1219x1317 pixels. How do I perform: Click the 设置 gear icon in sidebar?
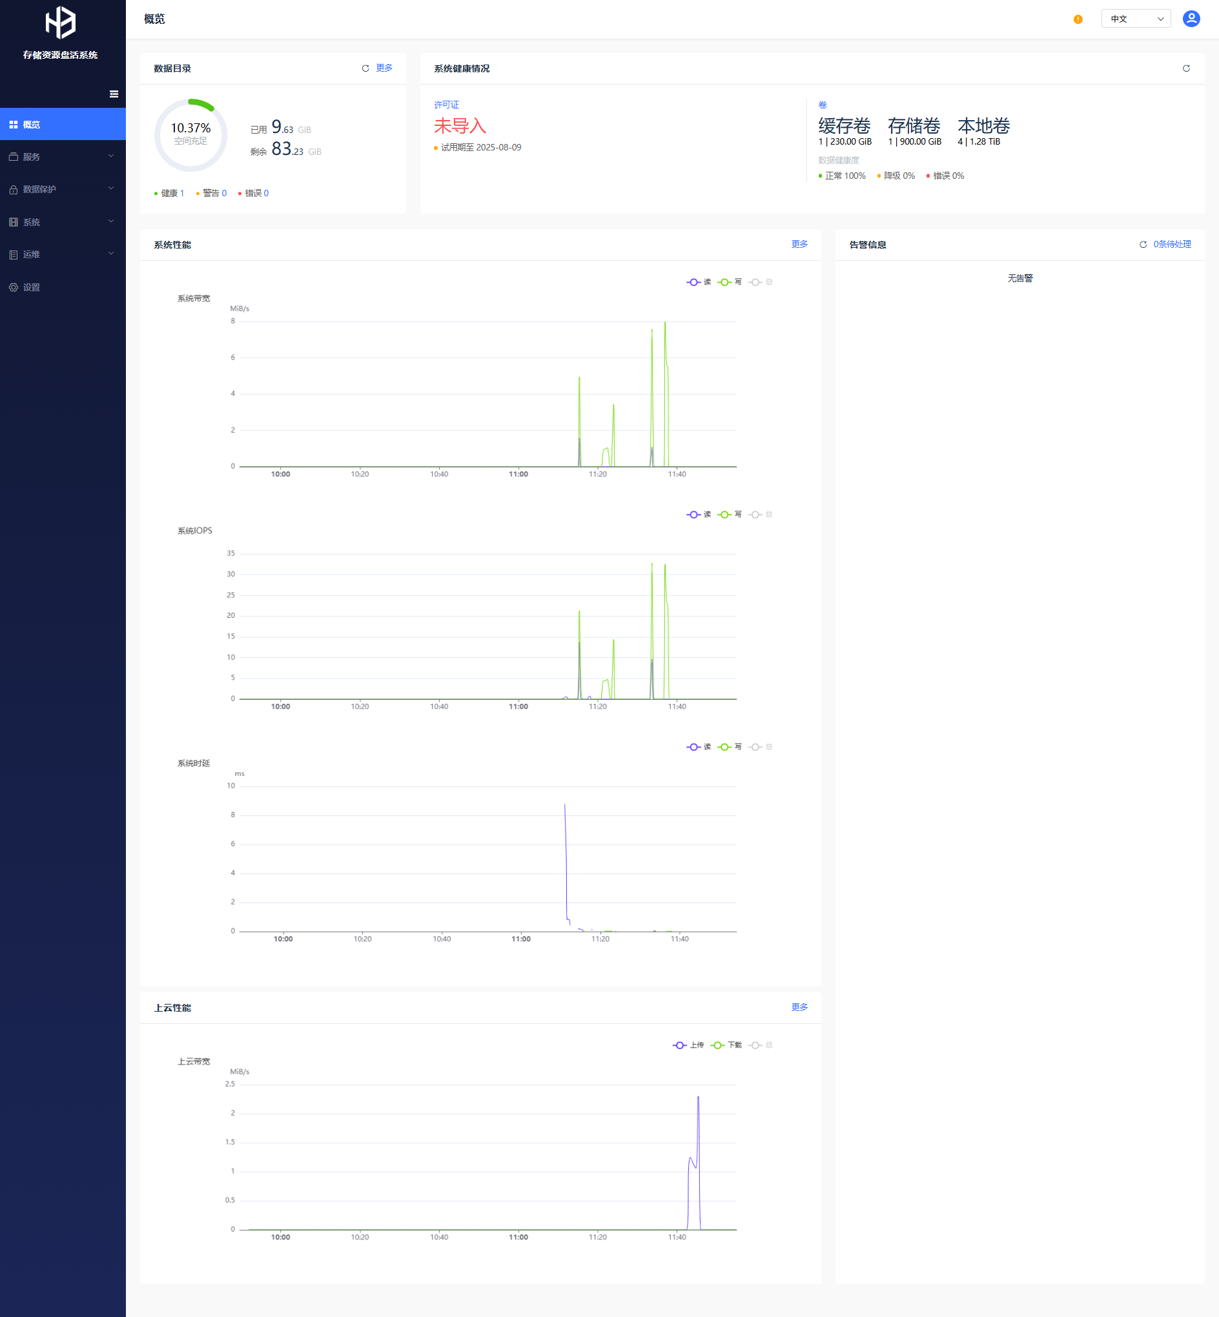pos(13,287)
